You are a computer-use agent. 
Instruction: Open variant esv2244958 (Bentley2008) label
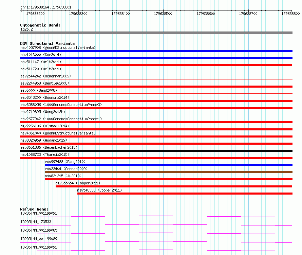[x=45, y=83]
